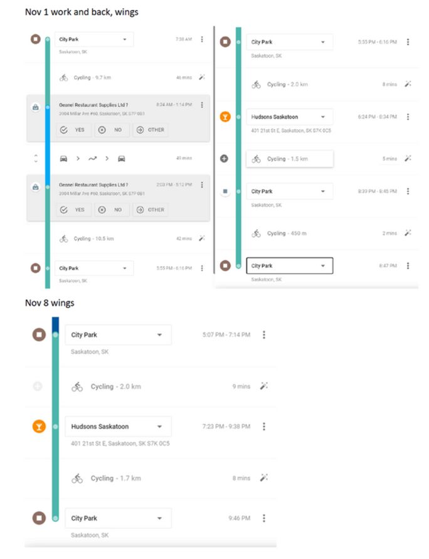Click edit wand icon for Cycling 9.7 km

click(x=201, y=78)
